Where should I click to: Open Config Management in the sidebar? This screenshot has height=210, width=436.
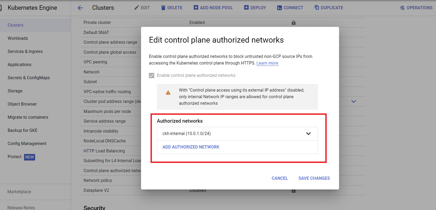pos(35,143)
